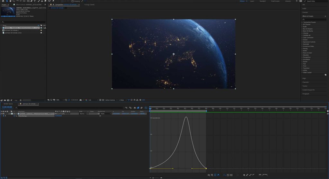Select the Clone Stamp tool
Image resolution: width=329 pixels, height=179 pixels.
point(42,1)
